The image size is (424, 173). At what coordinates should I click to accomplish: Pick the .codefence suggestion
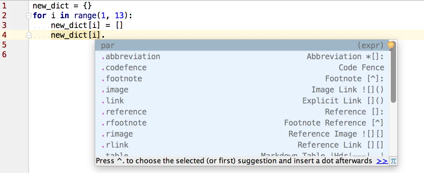[x=126, y=68]
